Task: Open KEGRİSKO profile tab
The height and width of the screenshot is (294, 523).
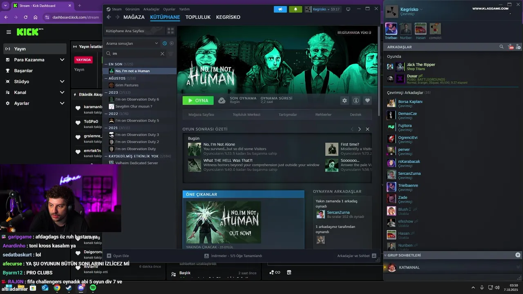Action: [x=228, y=17]
